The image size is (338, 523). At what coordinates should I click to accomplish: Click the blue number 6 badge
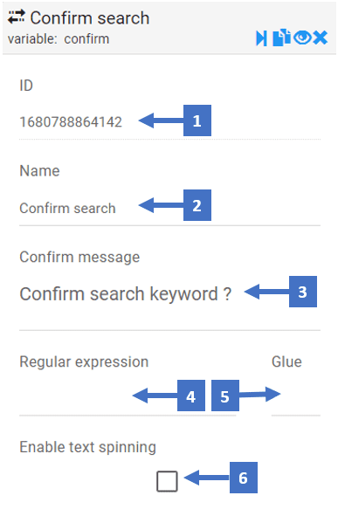244,478
